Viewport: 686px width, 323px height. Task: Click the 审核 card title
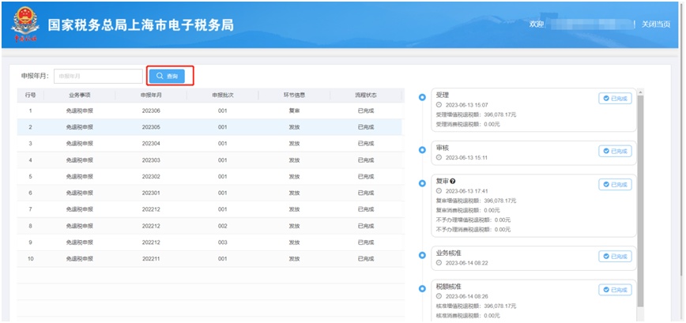[443, 148]
